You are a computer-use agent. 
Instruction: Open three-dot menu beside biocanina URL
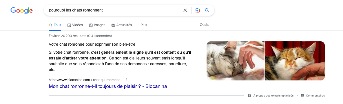click(127, 80)
